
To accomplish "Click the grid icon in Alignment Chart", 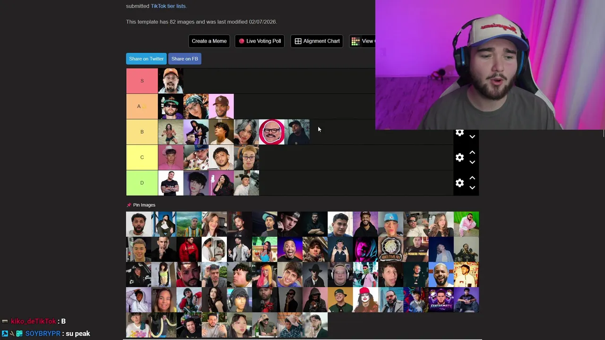I will click(298, 41).
